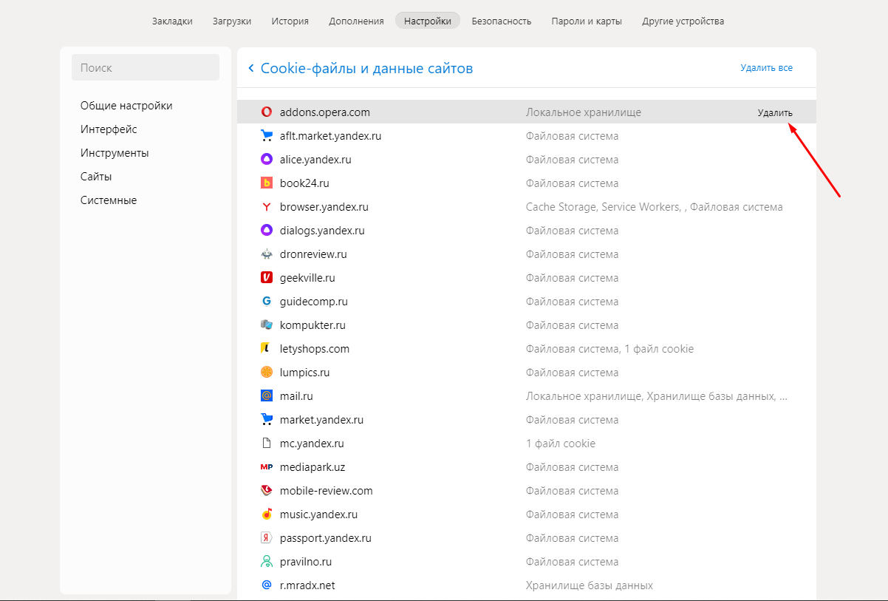Image resolution: width=888 pixels, height=601 pixels.
Task: Click the mobile-review.com site icon
Action: coord(267,491)
